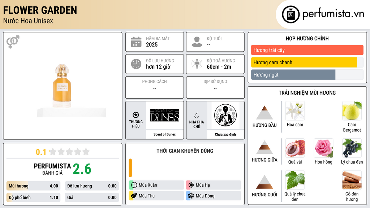Click the perfumer illustration for Chưa xác định
370x208 pixels.
(225, 115)
